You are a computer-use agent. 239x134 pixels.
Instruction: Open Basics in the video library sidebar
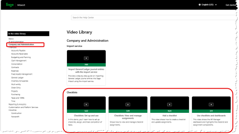click(11, 39)
